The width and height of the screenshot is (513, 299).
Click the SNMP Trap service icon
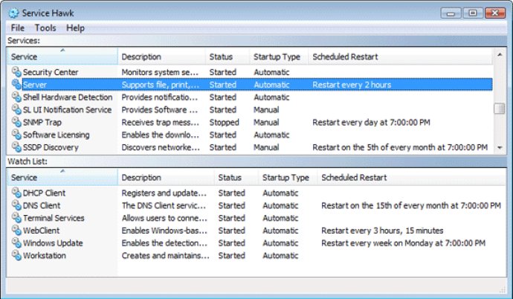click(x=16, y=122)
